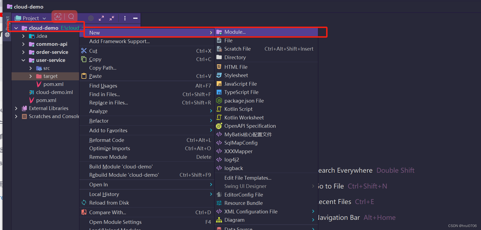
Task: Expand the .idea folder
Action: [23, 36]
